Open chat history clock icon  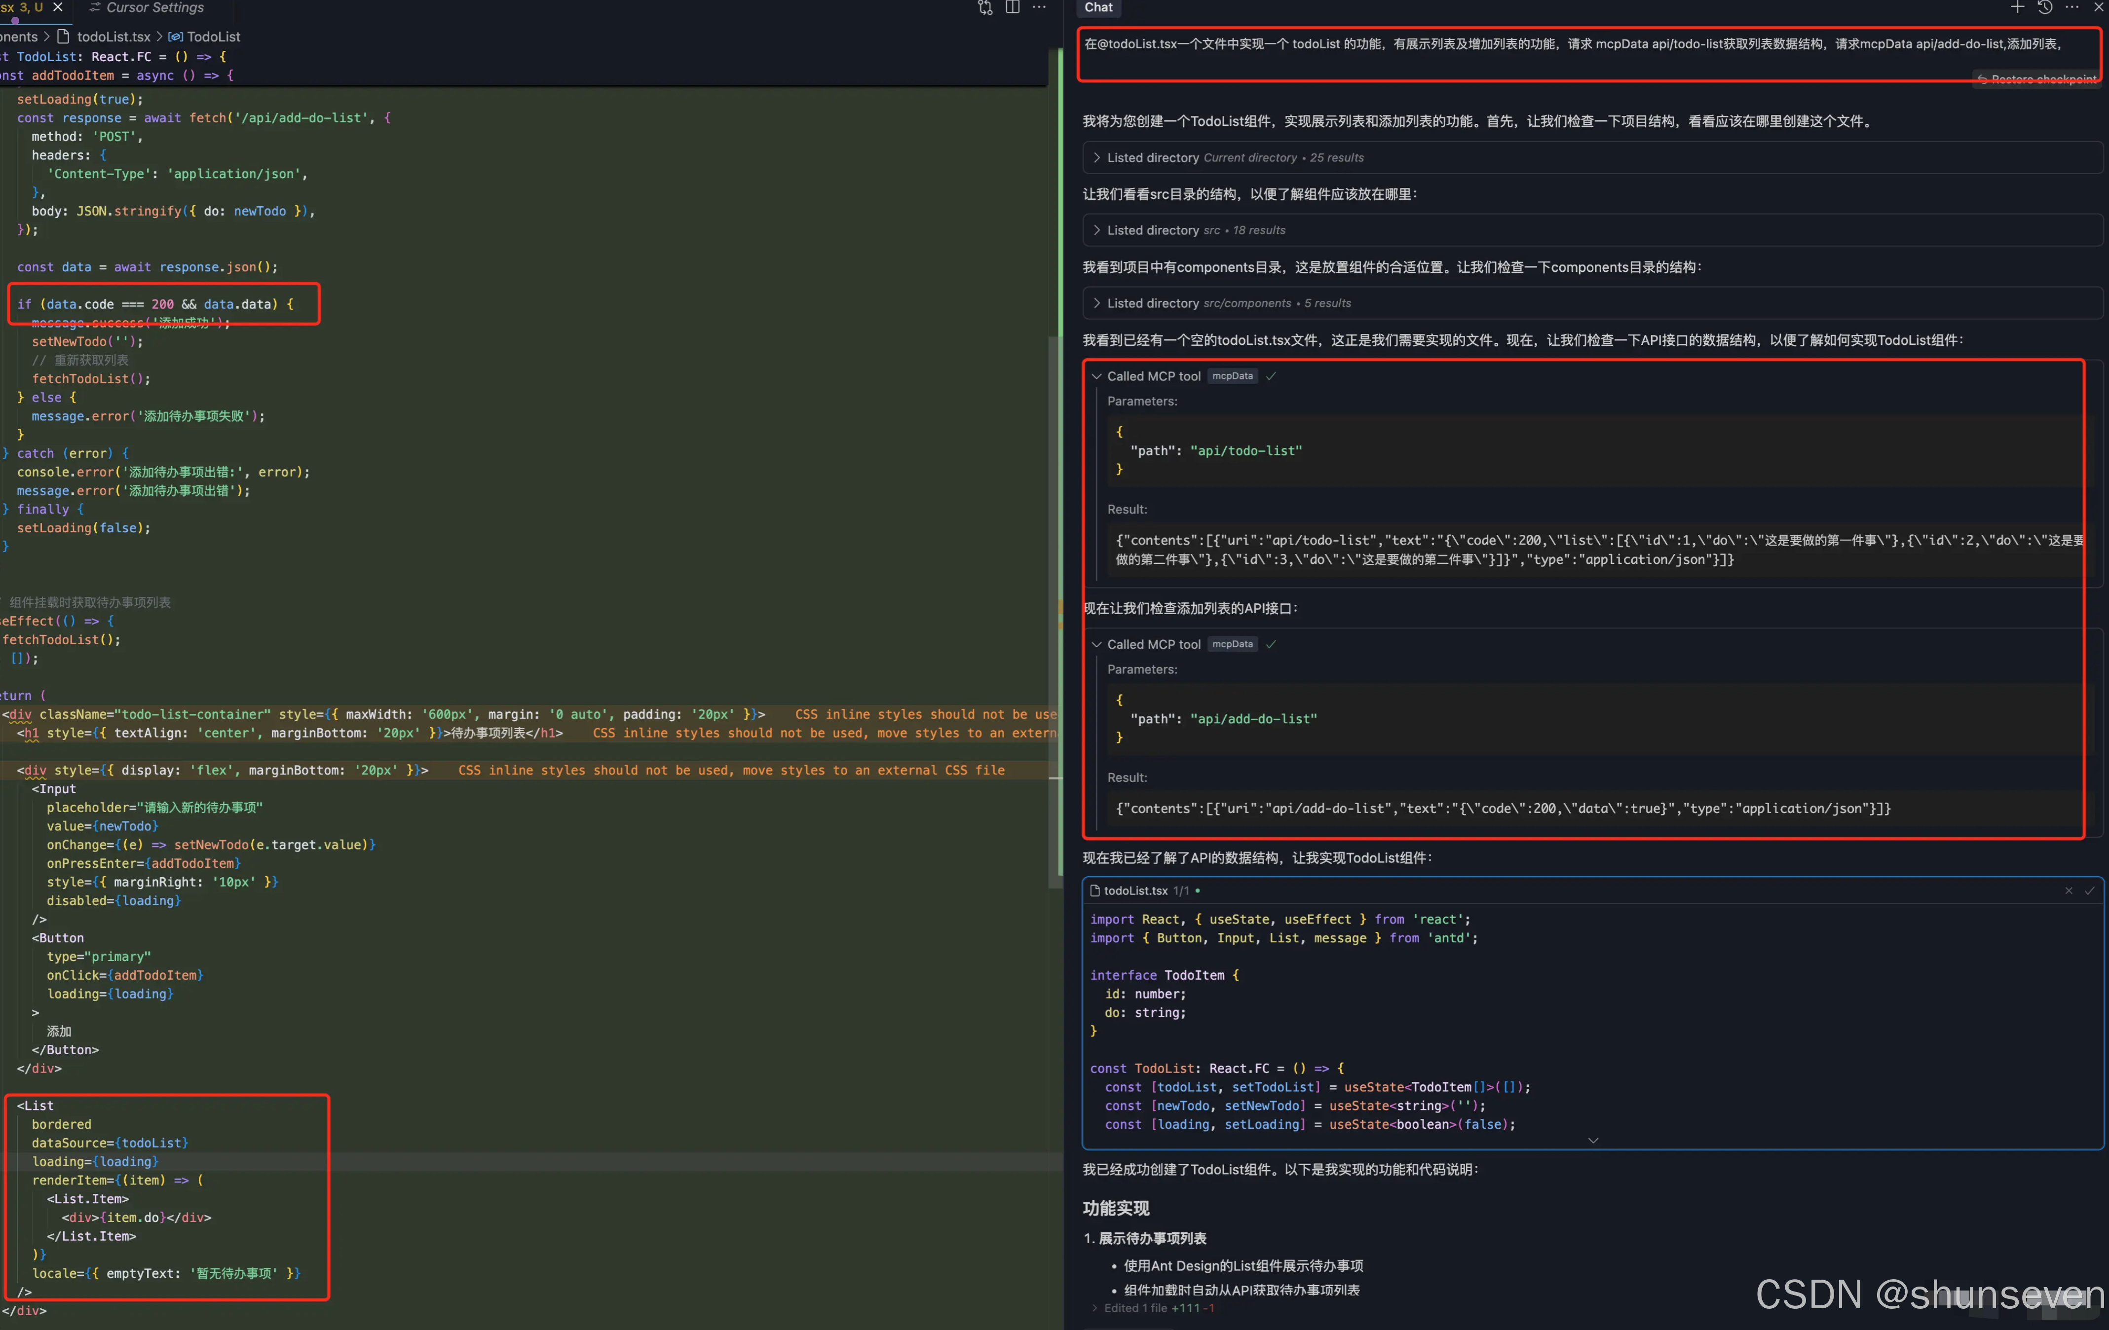pyautogui.click(x=2045, y=7)
